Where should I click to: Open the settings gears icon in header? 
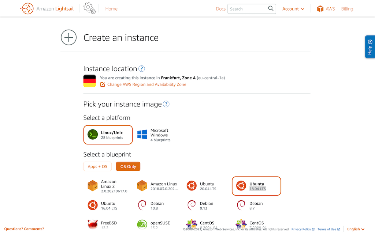(89, 8)
